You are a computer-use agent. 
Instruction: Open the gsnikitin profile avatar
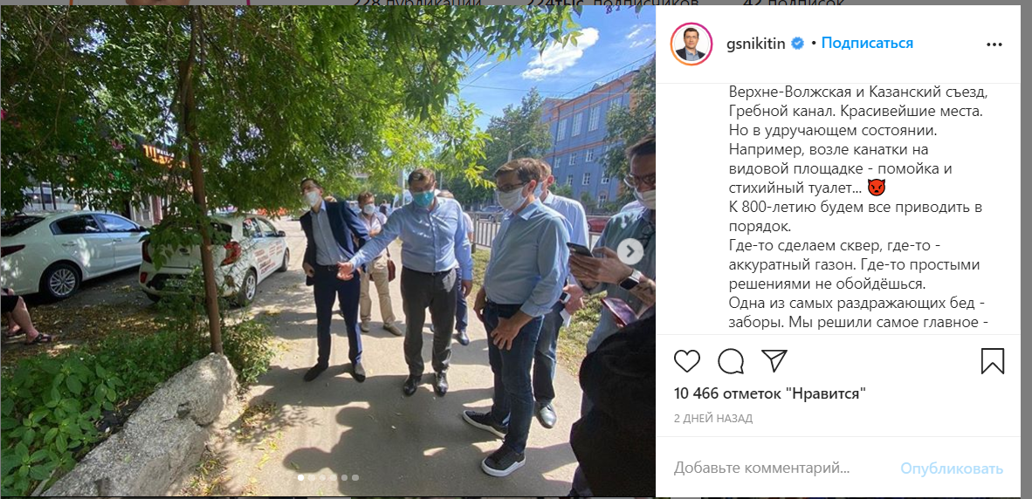[691, 44]
